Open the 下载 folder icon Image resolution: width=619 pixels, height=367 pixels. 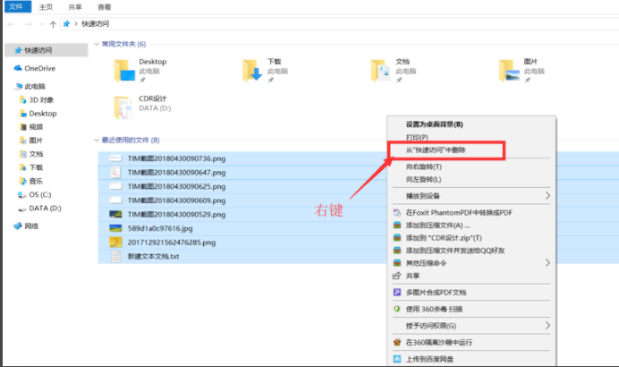click(251, 70)
